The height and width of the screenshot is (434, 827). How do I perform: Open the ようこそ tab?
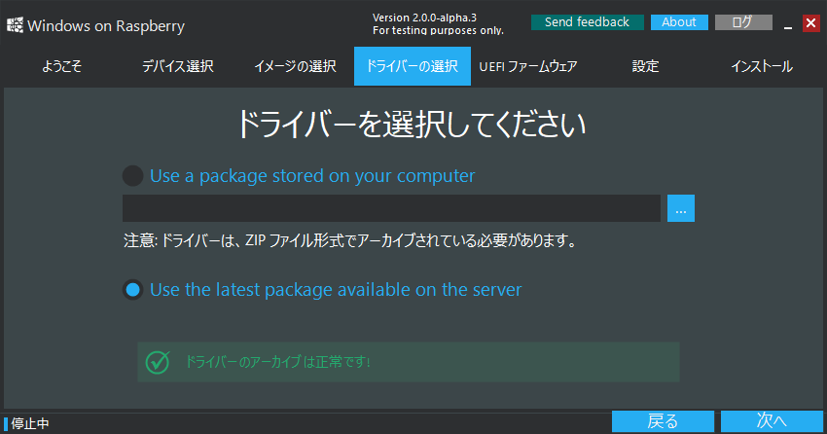61,66
